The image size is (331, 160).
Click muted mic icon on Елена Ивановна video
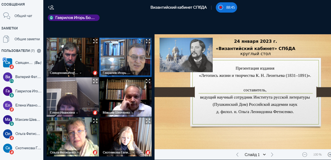(95, 113)
